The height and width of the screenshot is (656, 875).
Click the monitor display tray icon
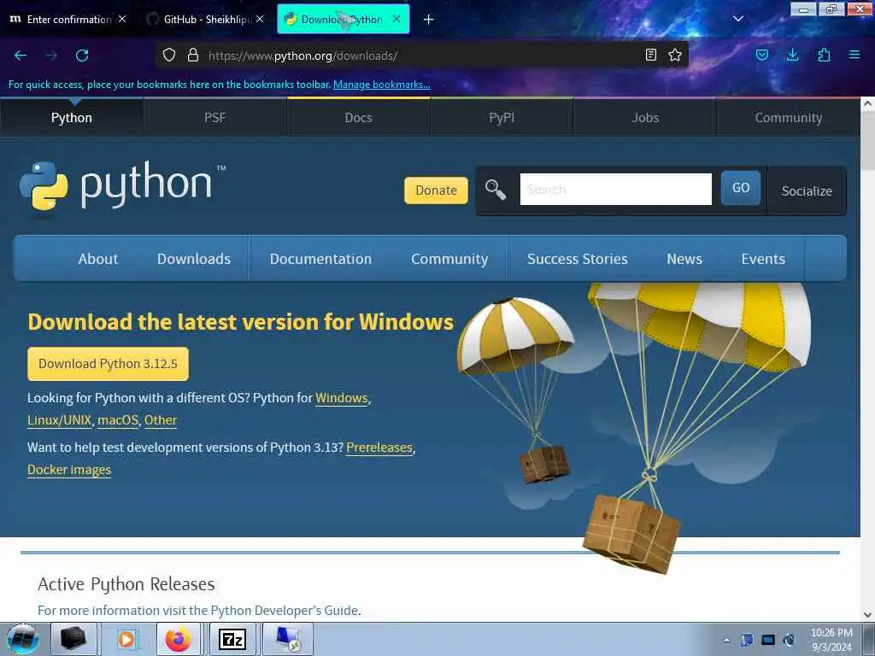(768, 640)
